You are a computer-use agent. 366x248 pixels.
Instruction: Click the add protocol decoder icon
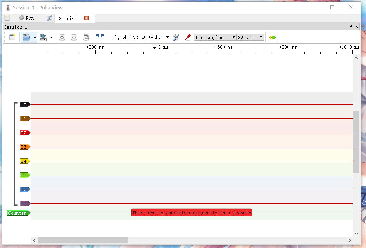(x=273, y=38)
